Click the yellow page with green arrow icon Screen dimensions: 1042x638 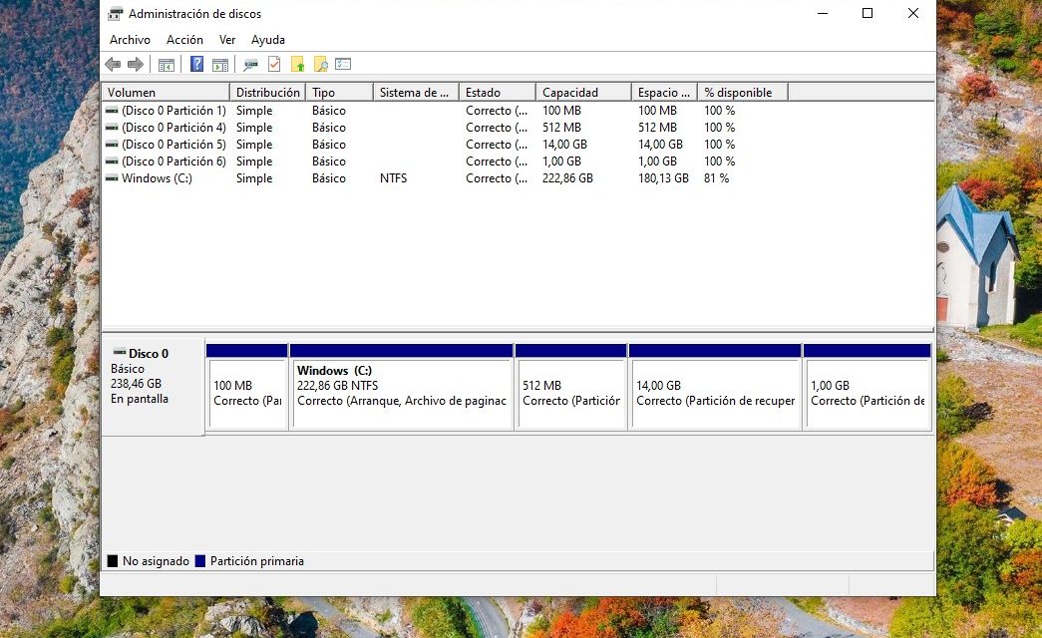click(297, 65)
